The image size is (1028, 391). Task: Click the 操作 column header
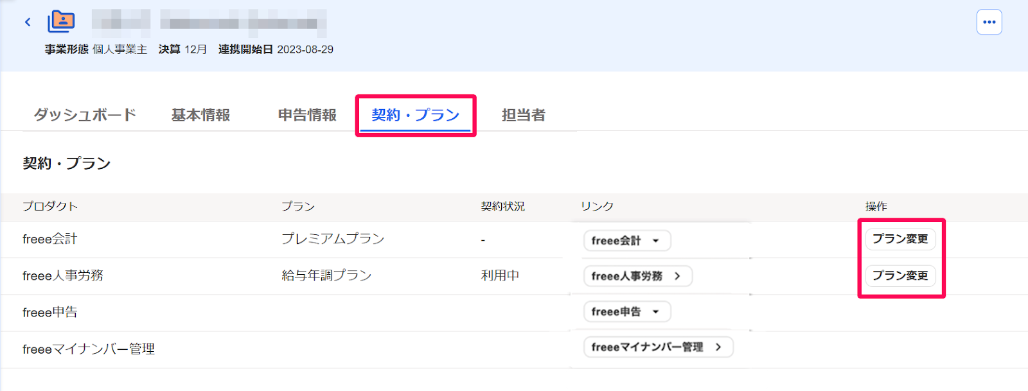[876, 206]
